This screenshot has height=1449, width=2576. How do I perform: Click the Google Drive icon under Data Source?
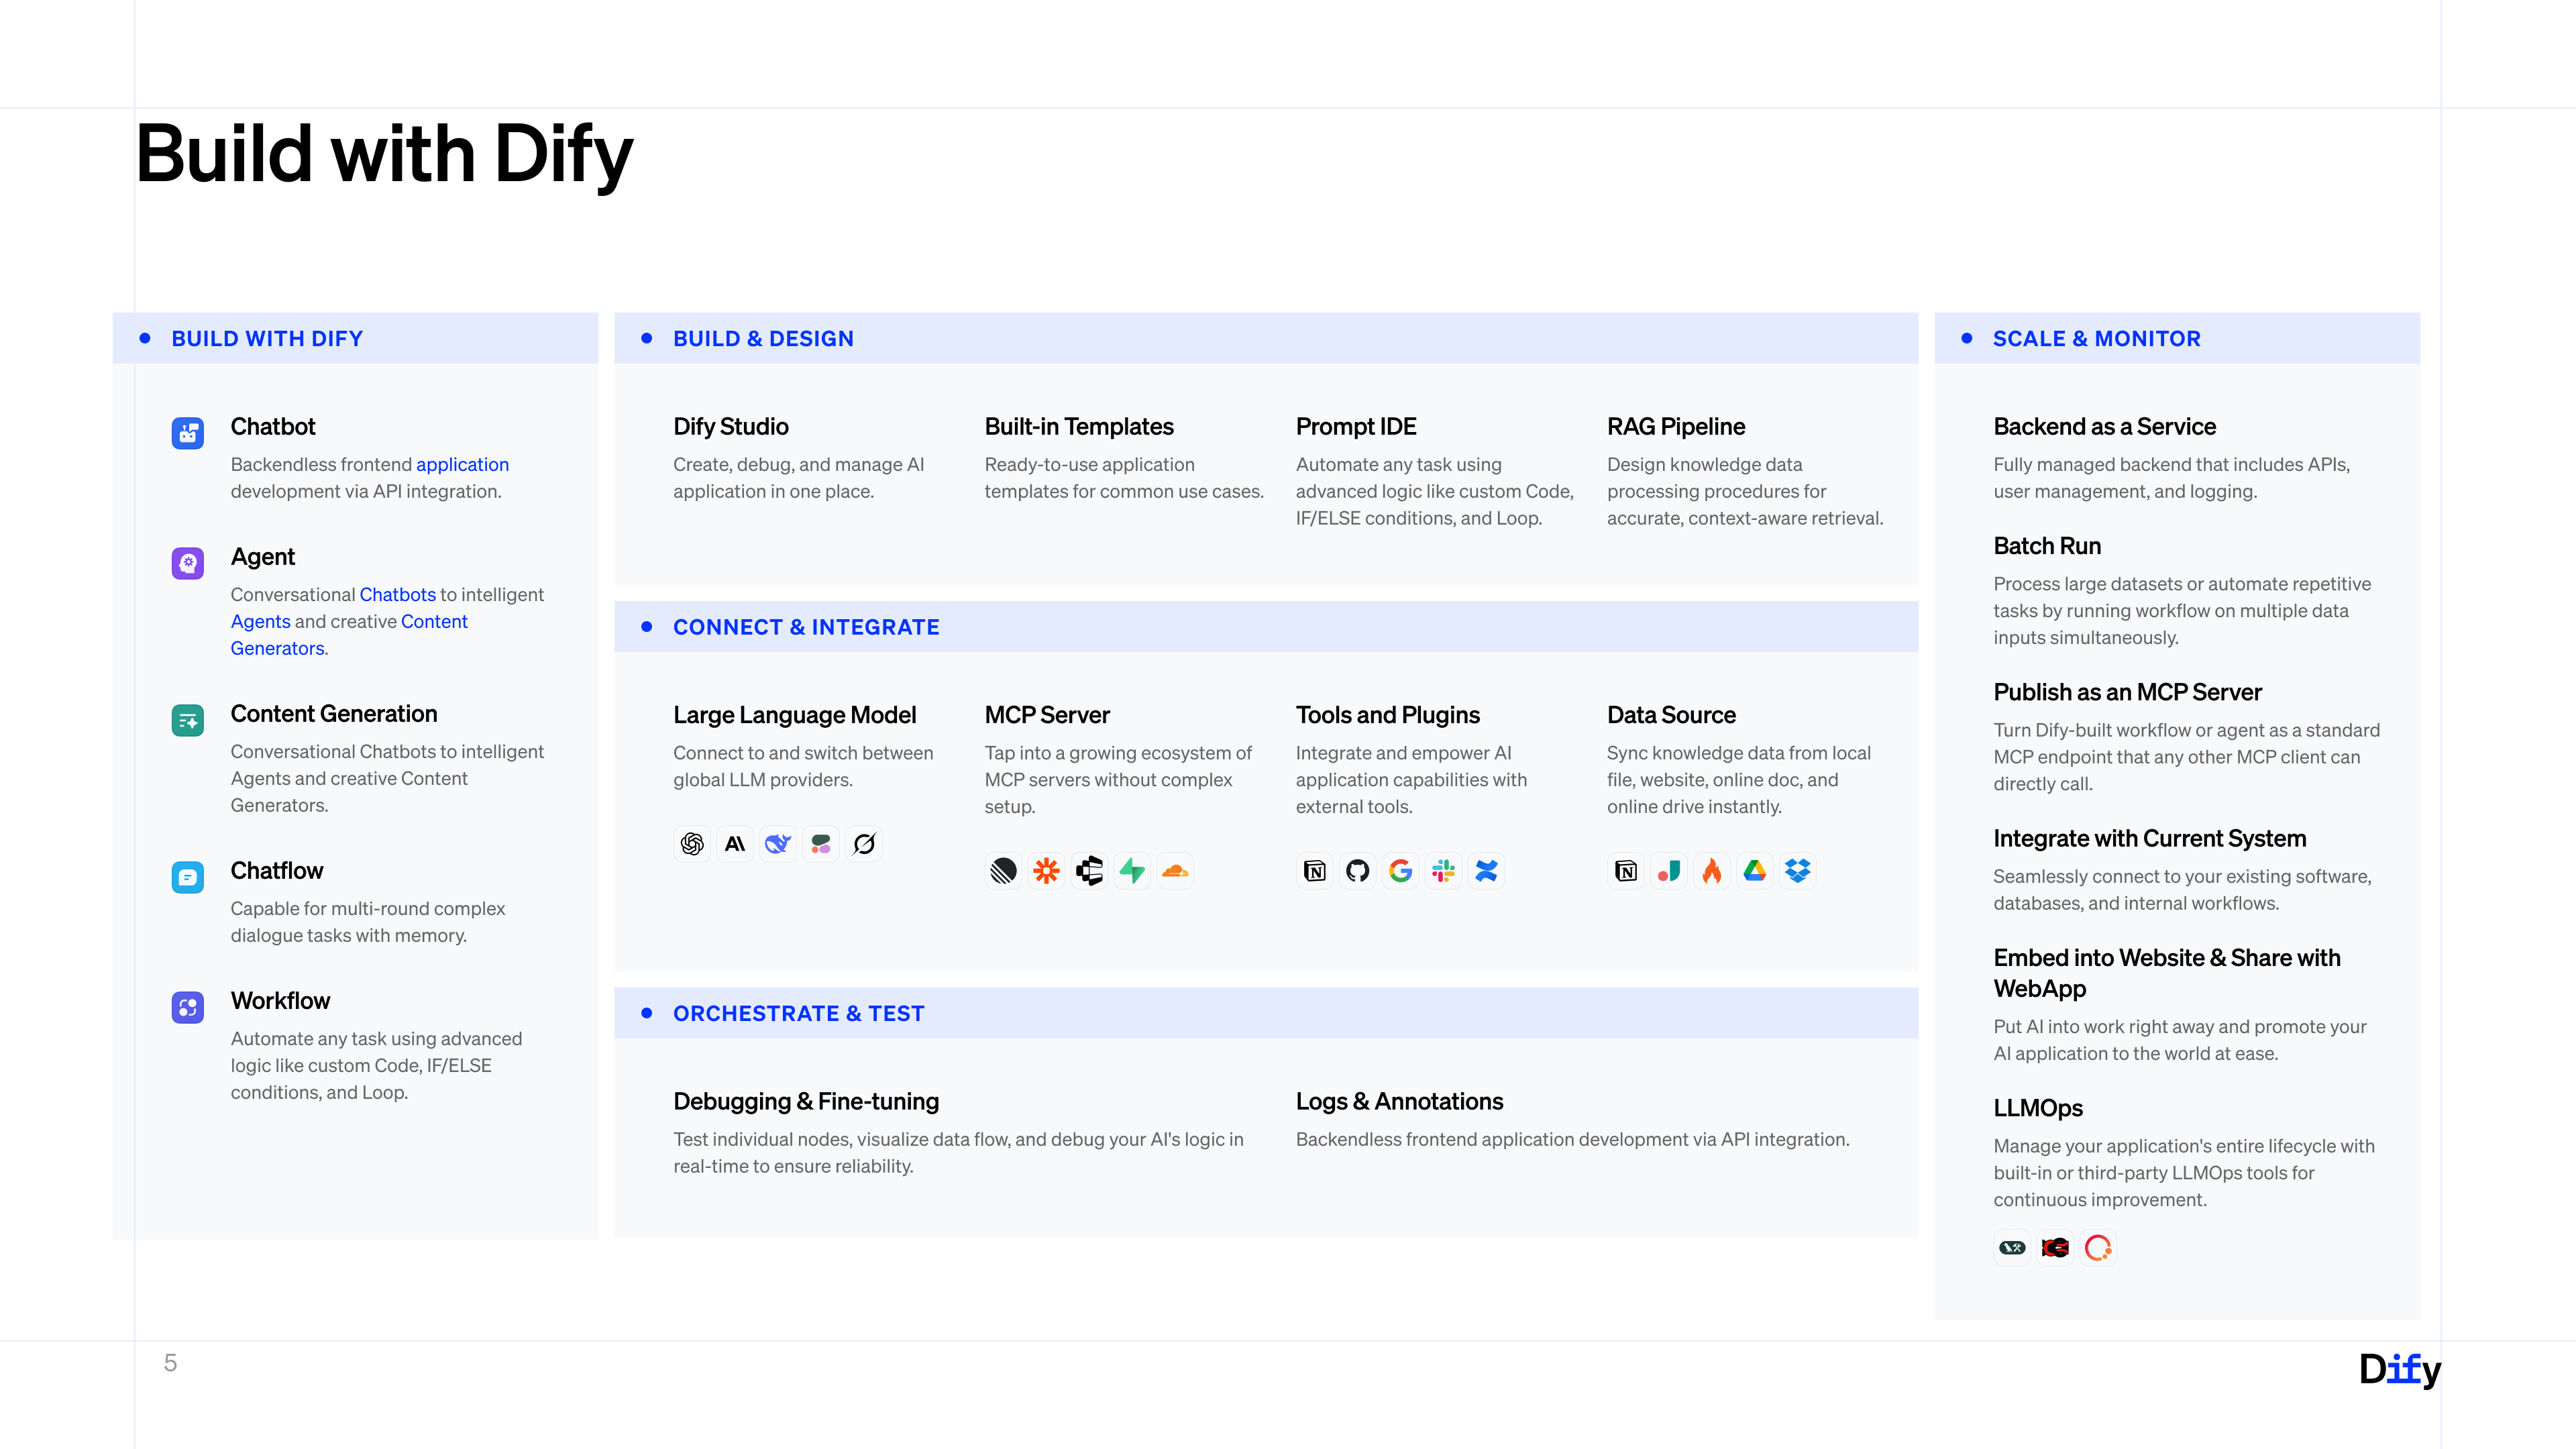click(1755, 871)
